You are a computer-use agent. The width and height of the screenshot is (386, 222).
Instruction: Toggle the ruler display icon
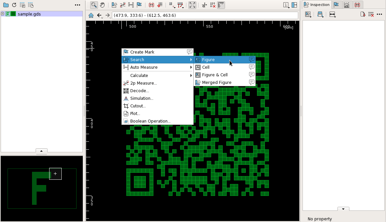click(221, 5)
